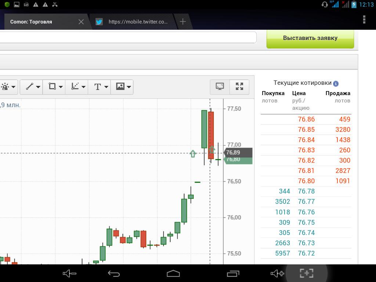
Task: Click sell volume 2827 lots
Action: click(343, 171)
